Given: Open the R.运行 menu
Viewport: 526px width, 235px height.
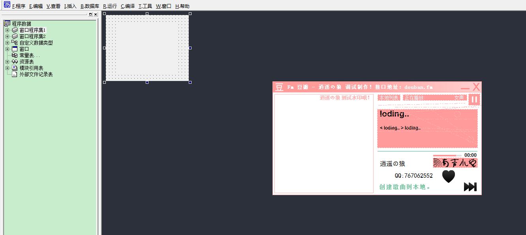Looking at the screenshot, I should pyautogui.click(x=110, y=6).
